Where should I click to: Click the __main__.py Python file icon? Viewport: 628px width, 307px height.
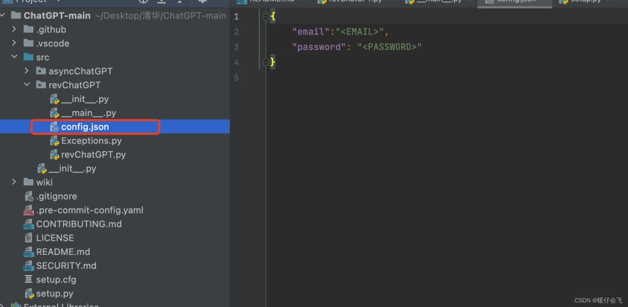click(55, 113)
